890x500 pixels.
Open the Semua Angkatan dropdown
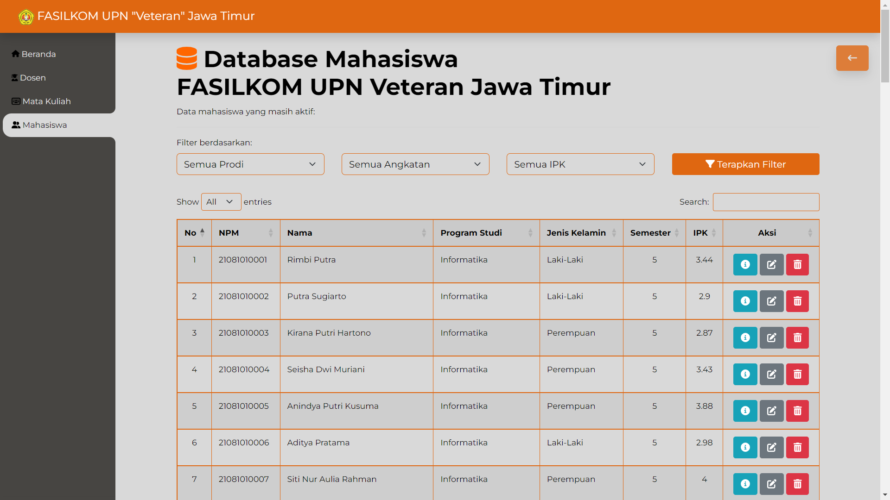point(415,164)
